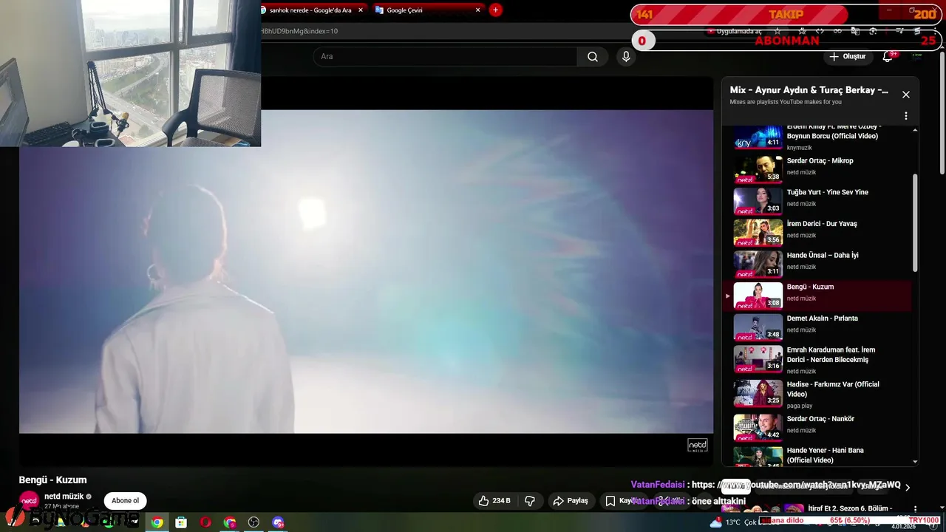Viewport: 946px width, 532px height.
Task: Click the playlist scroll-down arrow
Action: 916,461
